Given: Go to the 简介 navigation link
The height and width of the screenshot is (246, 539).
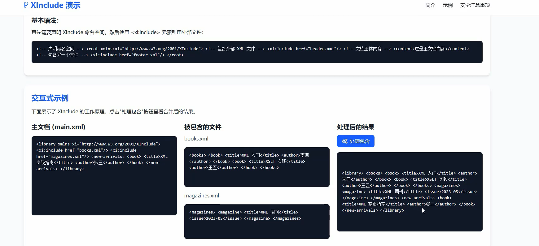Looking at the screenshot, I should 430,5.
